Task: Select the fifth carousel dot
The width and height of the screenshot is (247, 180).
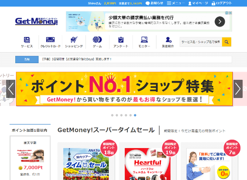Action: point(130,115)
